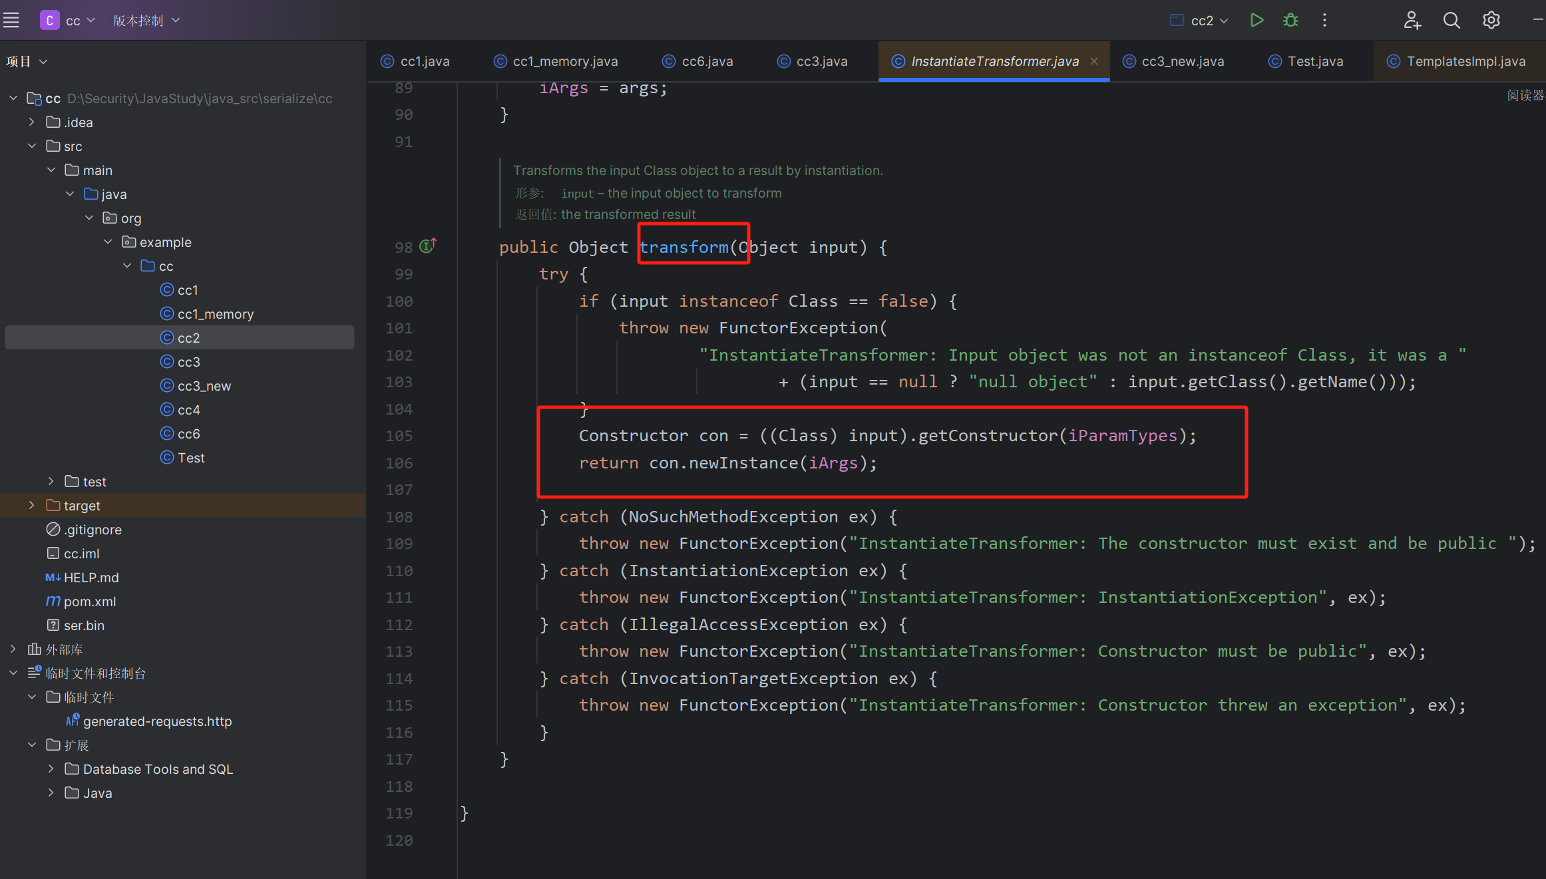
Task: Toggle 阅读器 reader mode
Action: tap(1524, 96)
